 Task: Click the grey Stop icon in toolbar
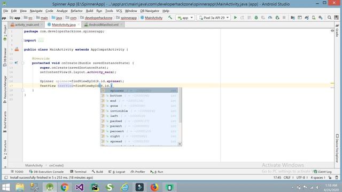pyautogui.click(x=284, y=18)
